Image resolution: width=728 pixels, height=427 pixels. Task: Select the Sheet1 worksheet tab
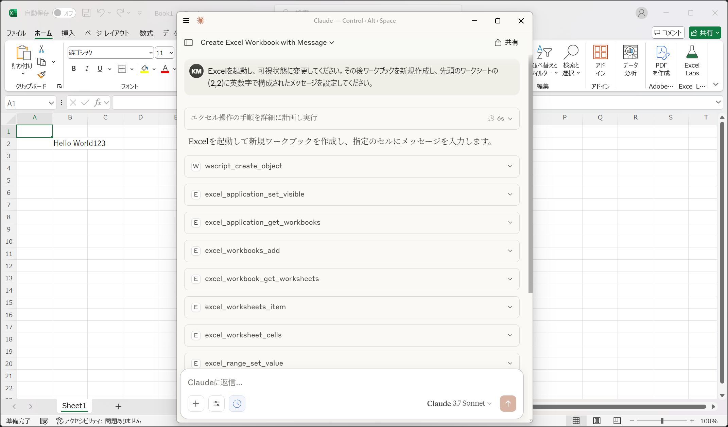(x=74, y=406)
